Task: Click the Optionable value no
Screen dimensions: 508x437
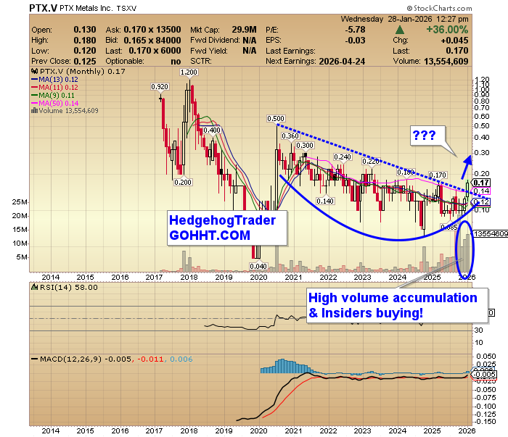Action: click(x=176, y=62)
